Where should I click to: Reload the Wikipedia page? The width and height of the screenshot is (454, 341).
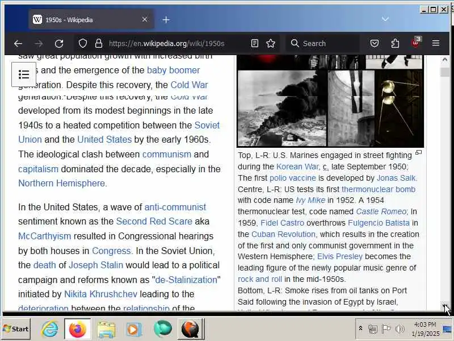coord(59,44)
